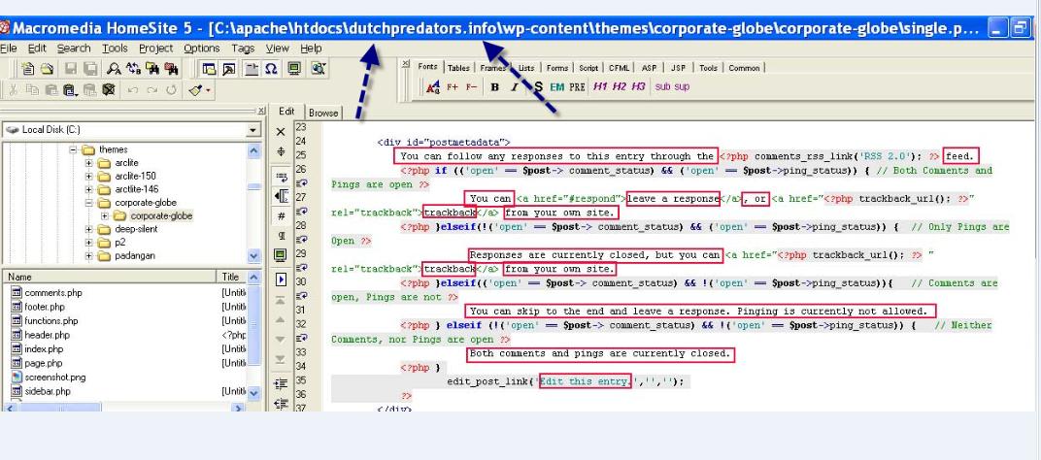Click the New document toolbar icon

pos(28,68)
